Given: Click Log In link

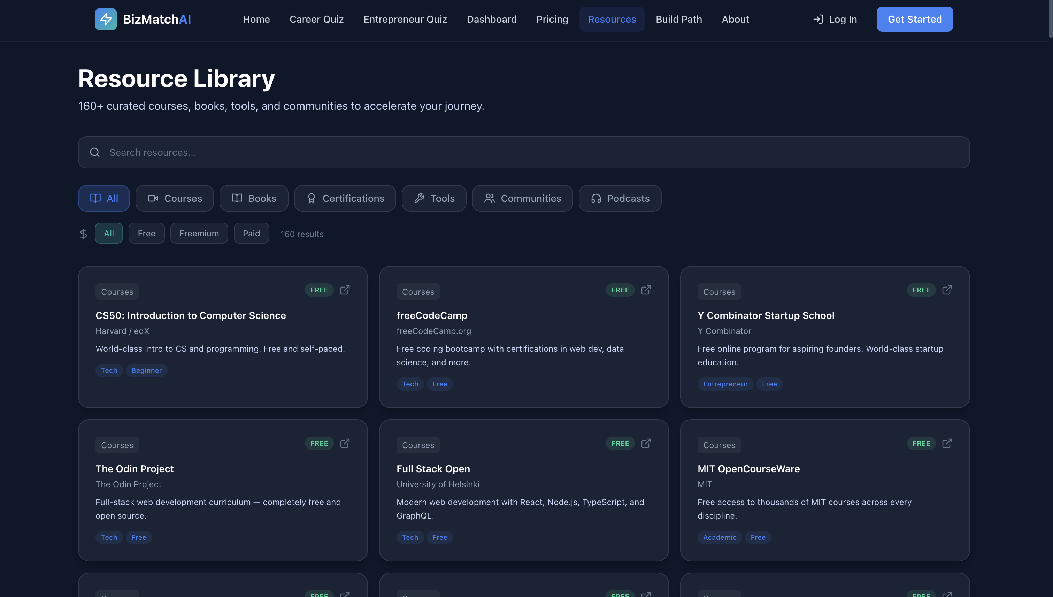Looking at the screenshot, I should coord(835,19).
